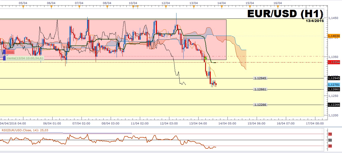This screenshot has height=153, width=342.
Task: Select the 1.12661 horizontal level label
Action: coord(260,89)
